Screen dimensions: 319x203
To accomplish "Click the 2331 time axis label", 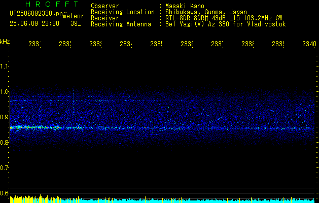I will coord(34,44).
